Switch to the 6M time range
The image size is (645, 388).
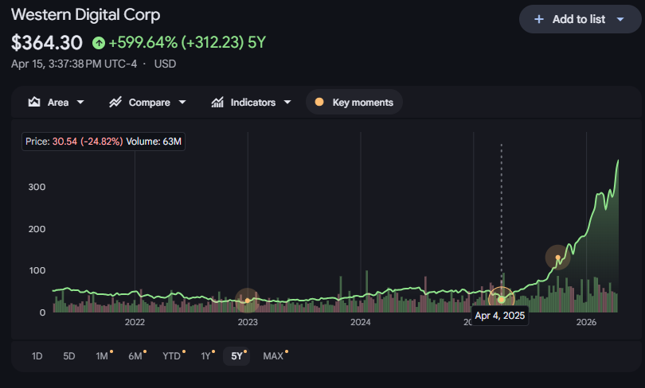pyautogui.click(x=135, y=356)
